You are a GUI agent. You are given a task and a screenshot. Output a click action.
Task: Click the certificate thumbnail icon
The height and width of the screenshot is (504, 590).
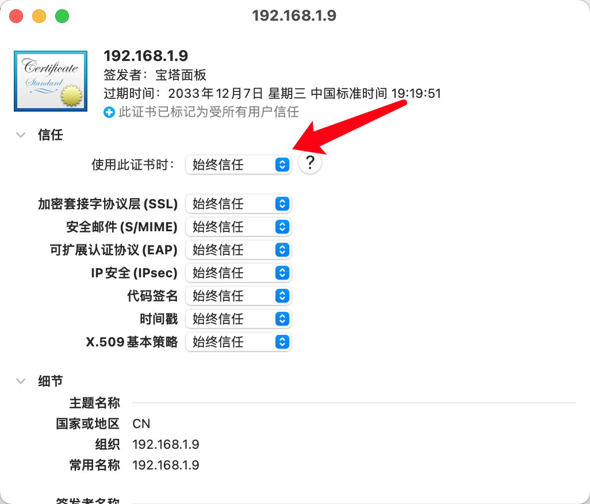51,81
